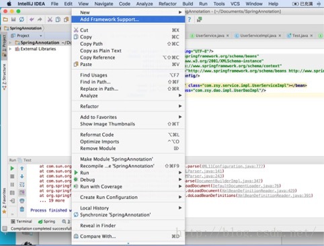
Task: Open the Local History submenu
Action: tap(128, 208)
